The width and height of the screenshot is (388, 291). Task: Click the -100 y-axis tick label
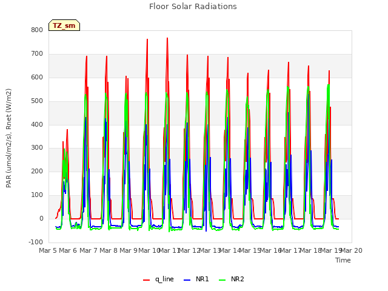pyautogui.click(x=36, y=242)
